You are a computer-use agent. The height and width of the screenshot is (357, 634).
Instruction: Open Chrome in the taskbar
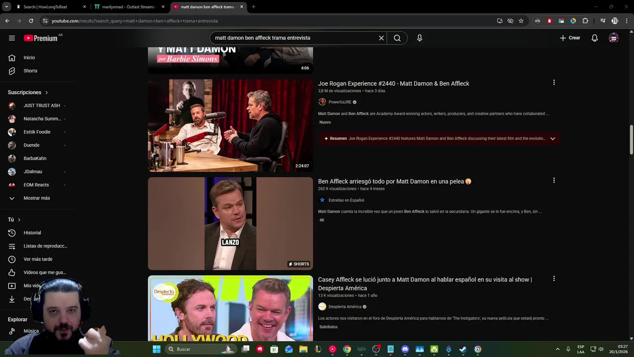click(347, 349)
